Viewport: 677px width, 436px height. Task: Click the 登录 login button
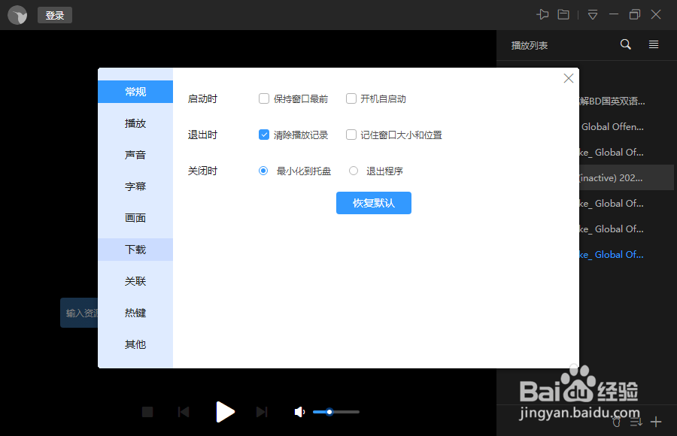(55, 15)
